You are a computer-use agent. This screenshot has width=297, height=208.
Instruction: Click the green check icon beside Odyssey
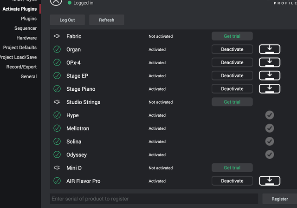click(57, 154)
